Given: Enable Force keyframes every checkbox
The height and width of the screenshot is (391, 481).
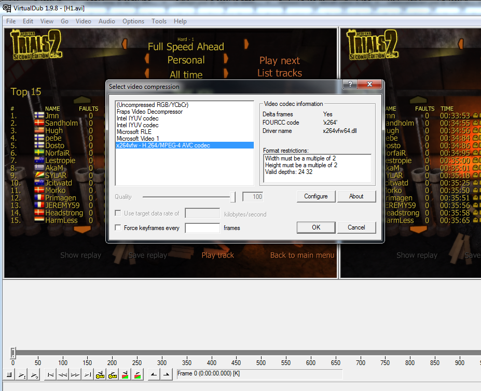Looking at the screenshot, I should [x=118, y=228].
